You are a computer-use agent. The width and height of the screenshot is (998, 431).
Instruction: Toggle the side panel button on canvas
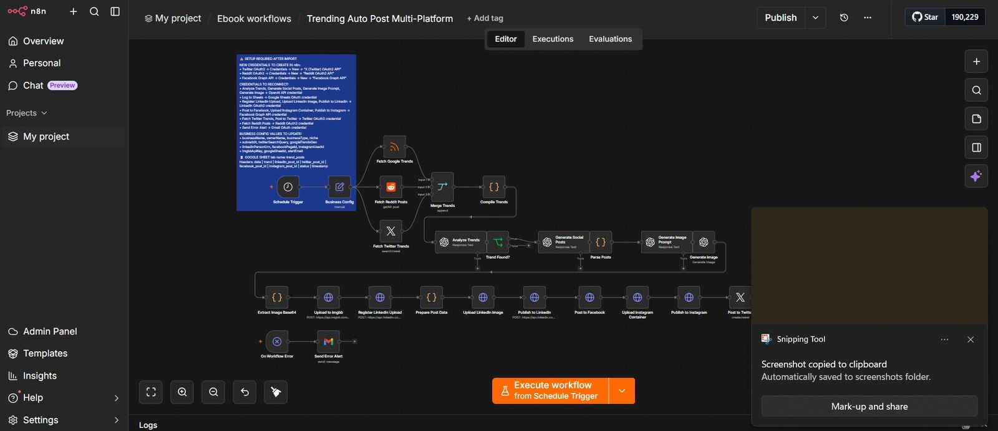tap(976, 148)
